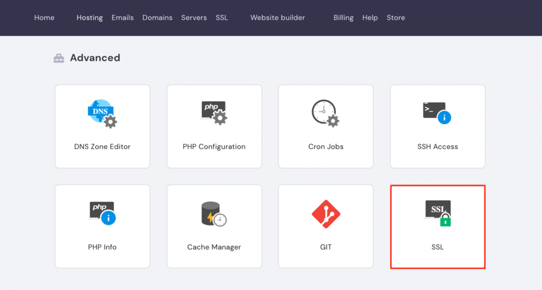Select the Cron Jobs clock icon

pos(326,113)
